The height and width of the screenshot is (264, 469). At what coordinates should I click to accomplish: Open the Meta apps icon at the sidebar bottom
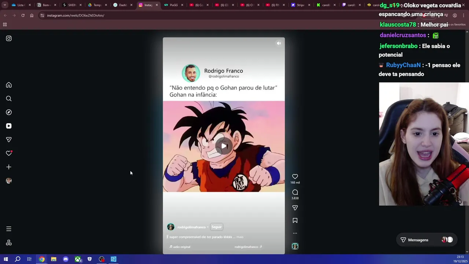(9, 243)
